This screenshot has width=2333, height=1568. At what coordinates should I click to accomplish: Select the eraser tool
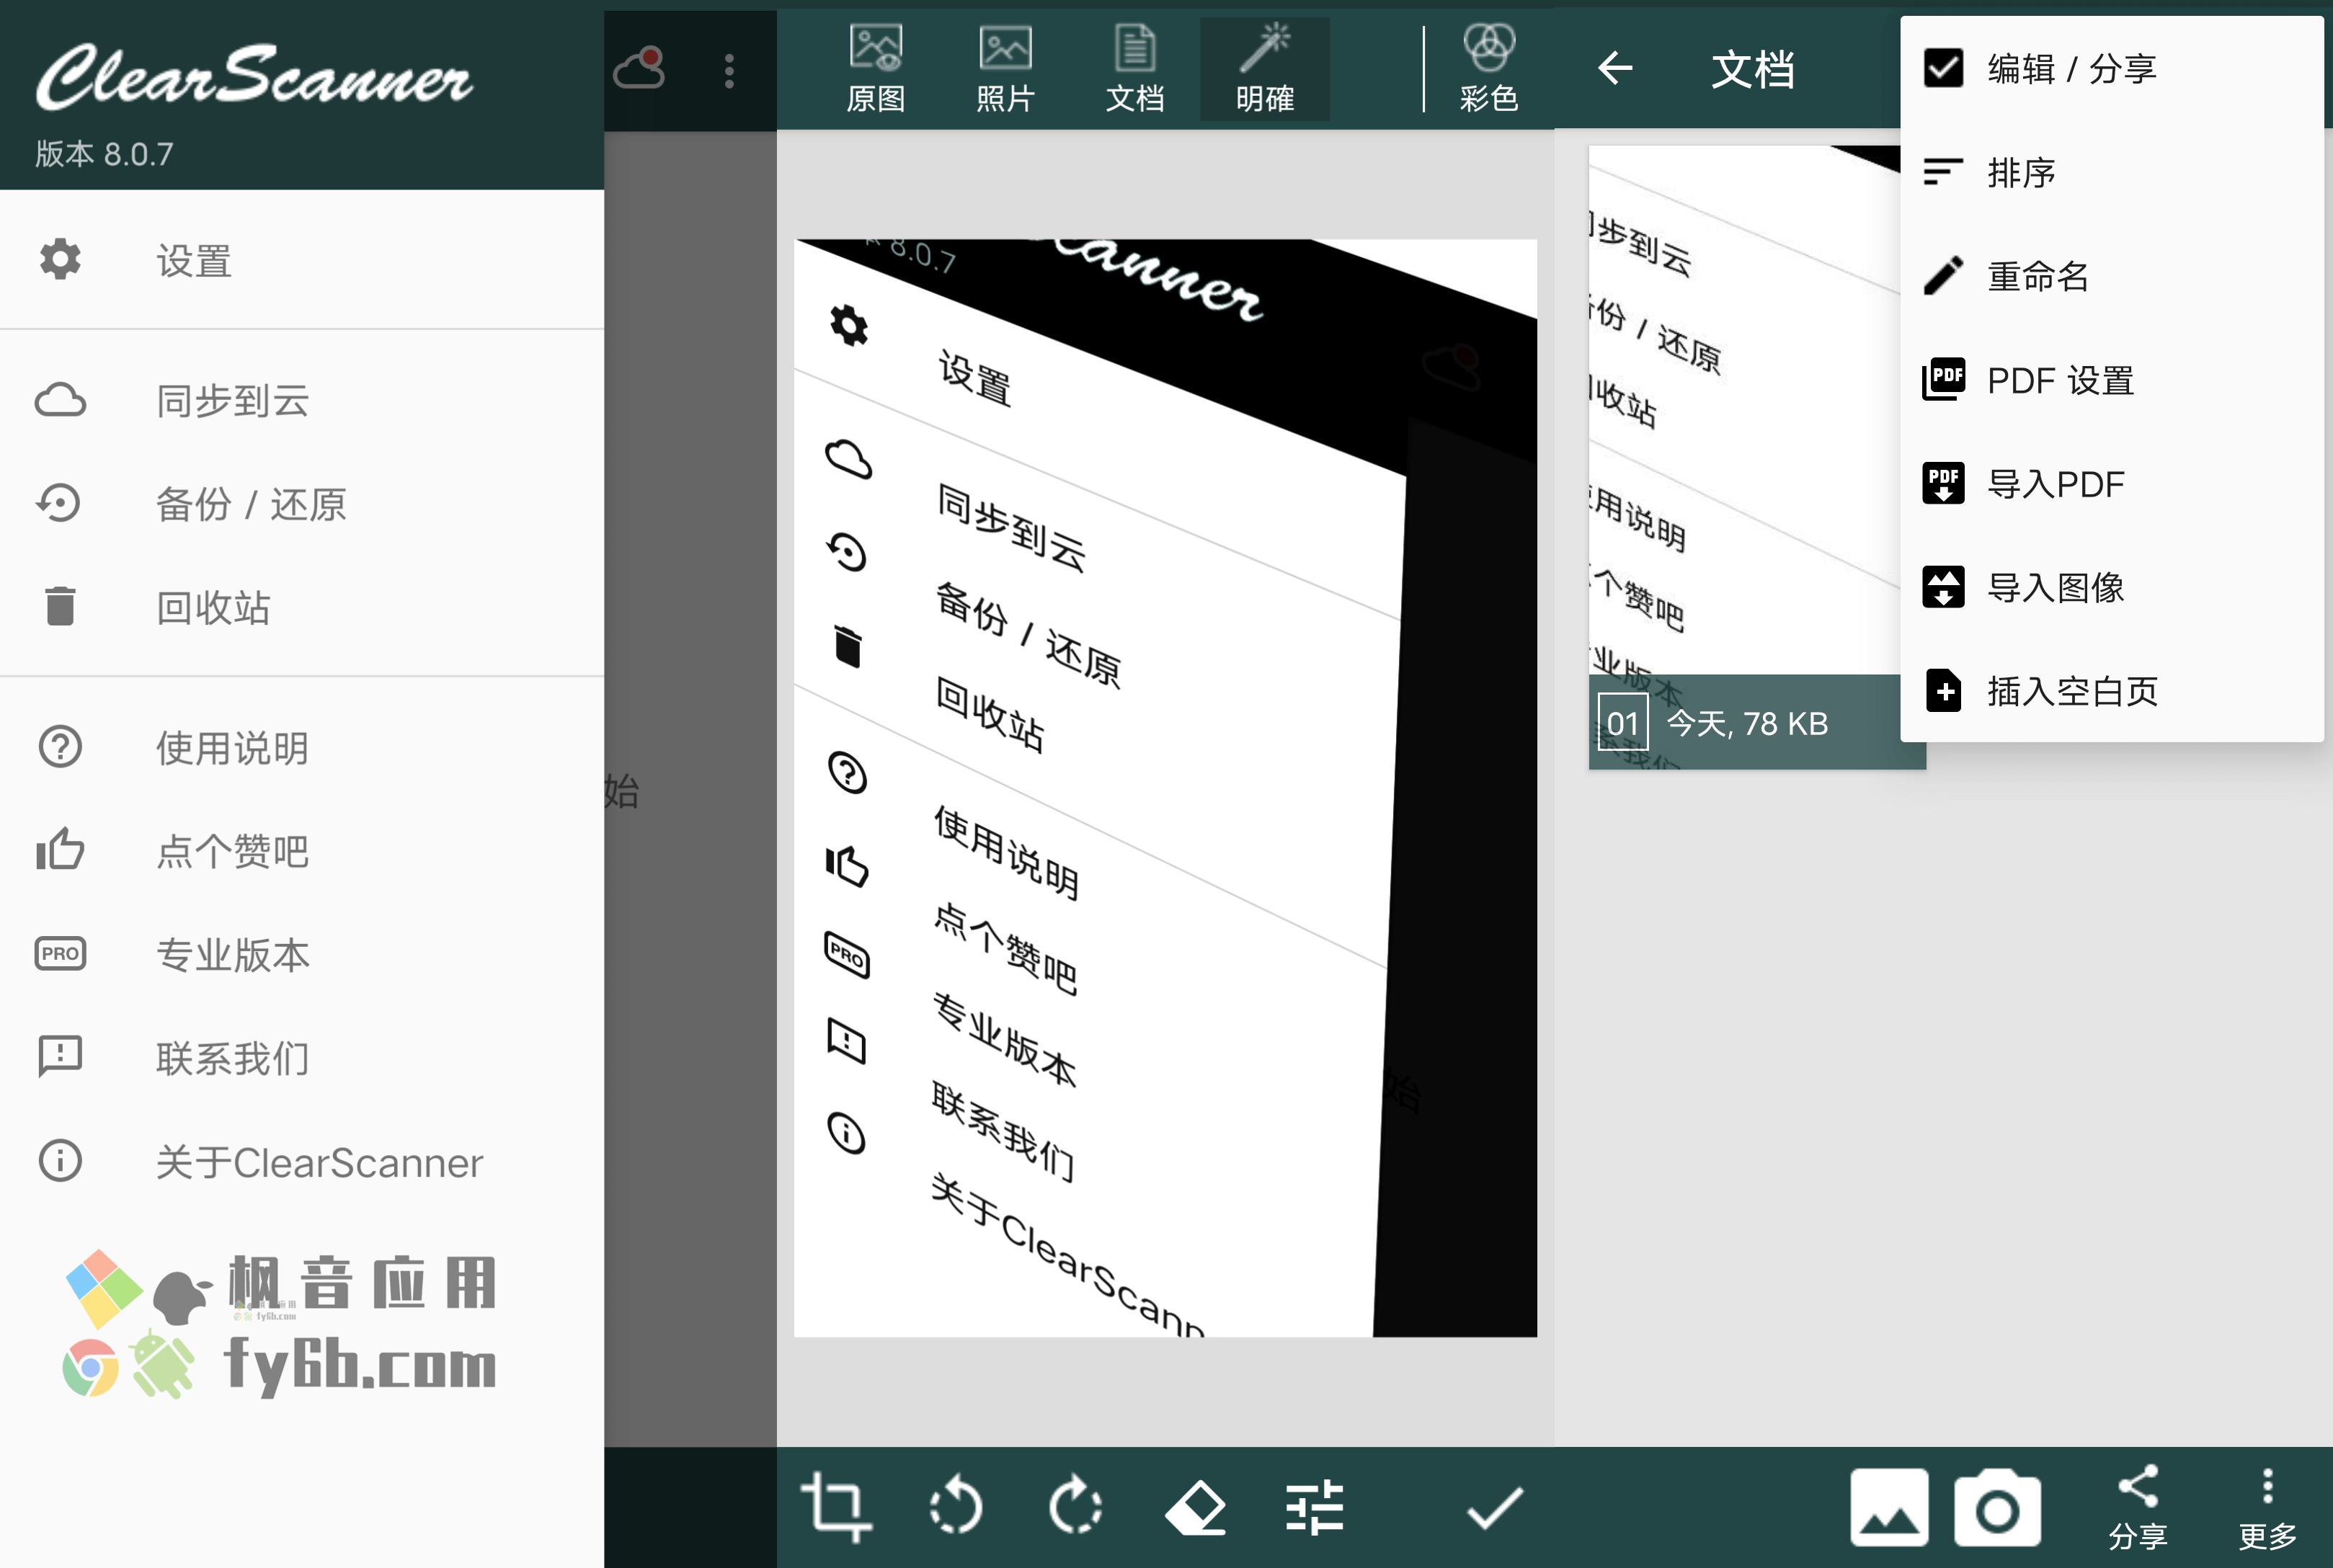(1196, 1508)
